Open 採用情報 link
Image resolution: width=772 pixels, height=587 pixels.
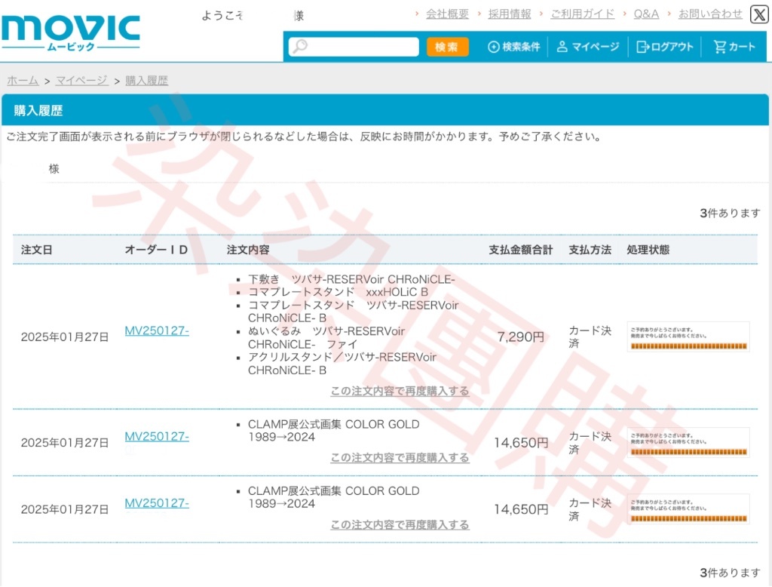510,14
